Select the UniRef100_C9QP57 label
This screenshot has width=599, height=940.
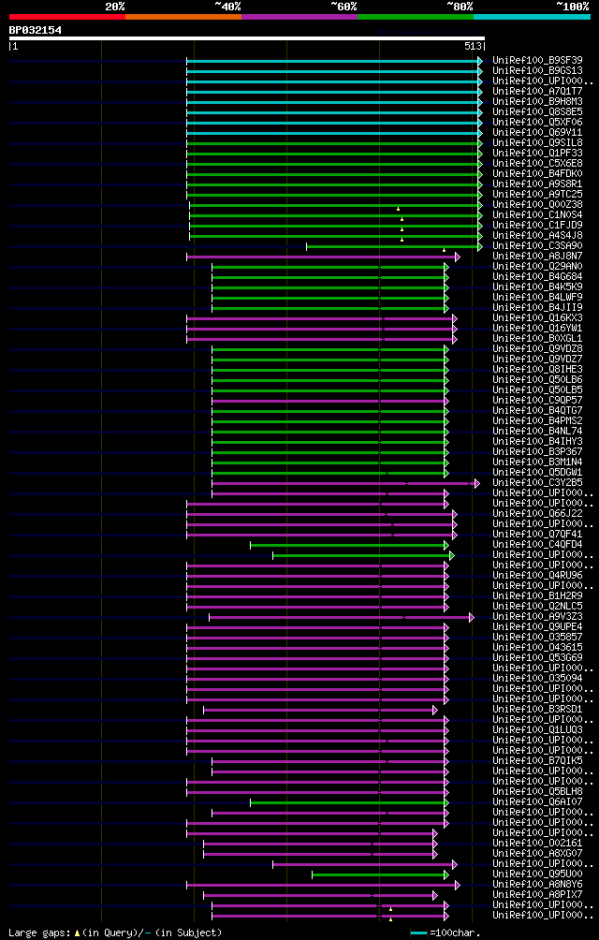(x=537, y=400)
